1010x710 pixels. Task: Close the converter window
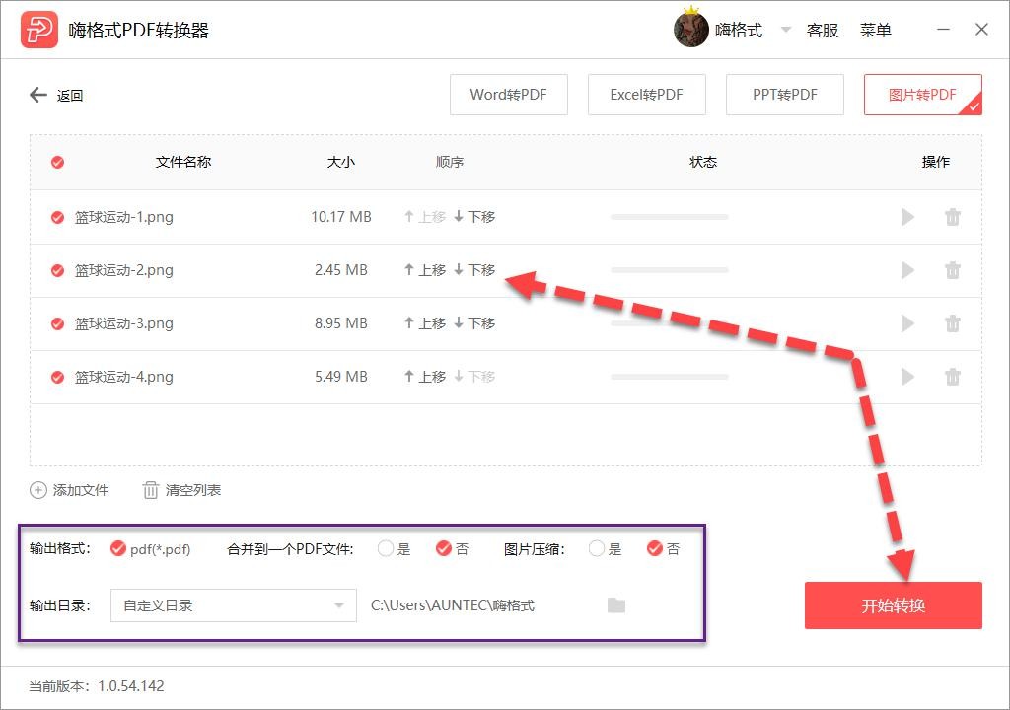click(x=981, y=30)
